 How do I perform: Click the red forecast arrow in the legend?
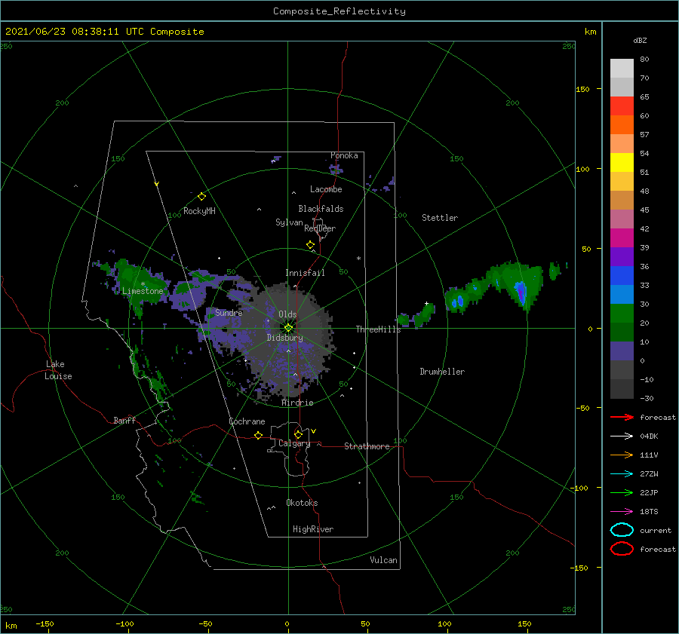pyautogui.click(x=622, y=417)
